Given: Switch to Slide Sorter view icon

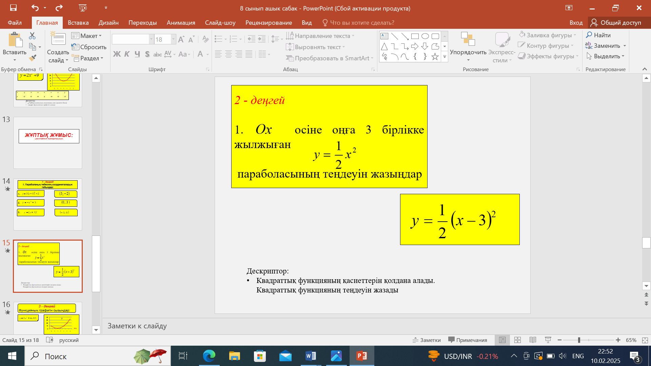Looking at the screenshot, I should click(517, 340).
